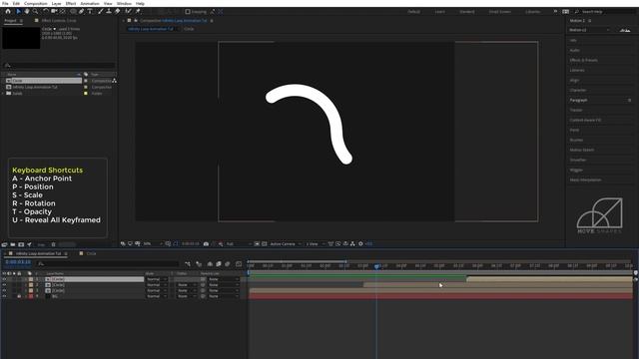
Task: Select the Brush tool
Action: pos(100,11)
